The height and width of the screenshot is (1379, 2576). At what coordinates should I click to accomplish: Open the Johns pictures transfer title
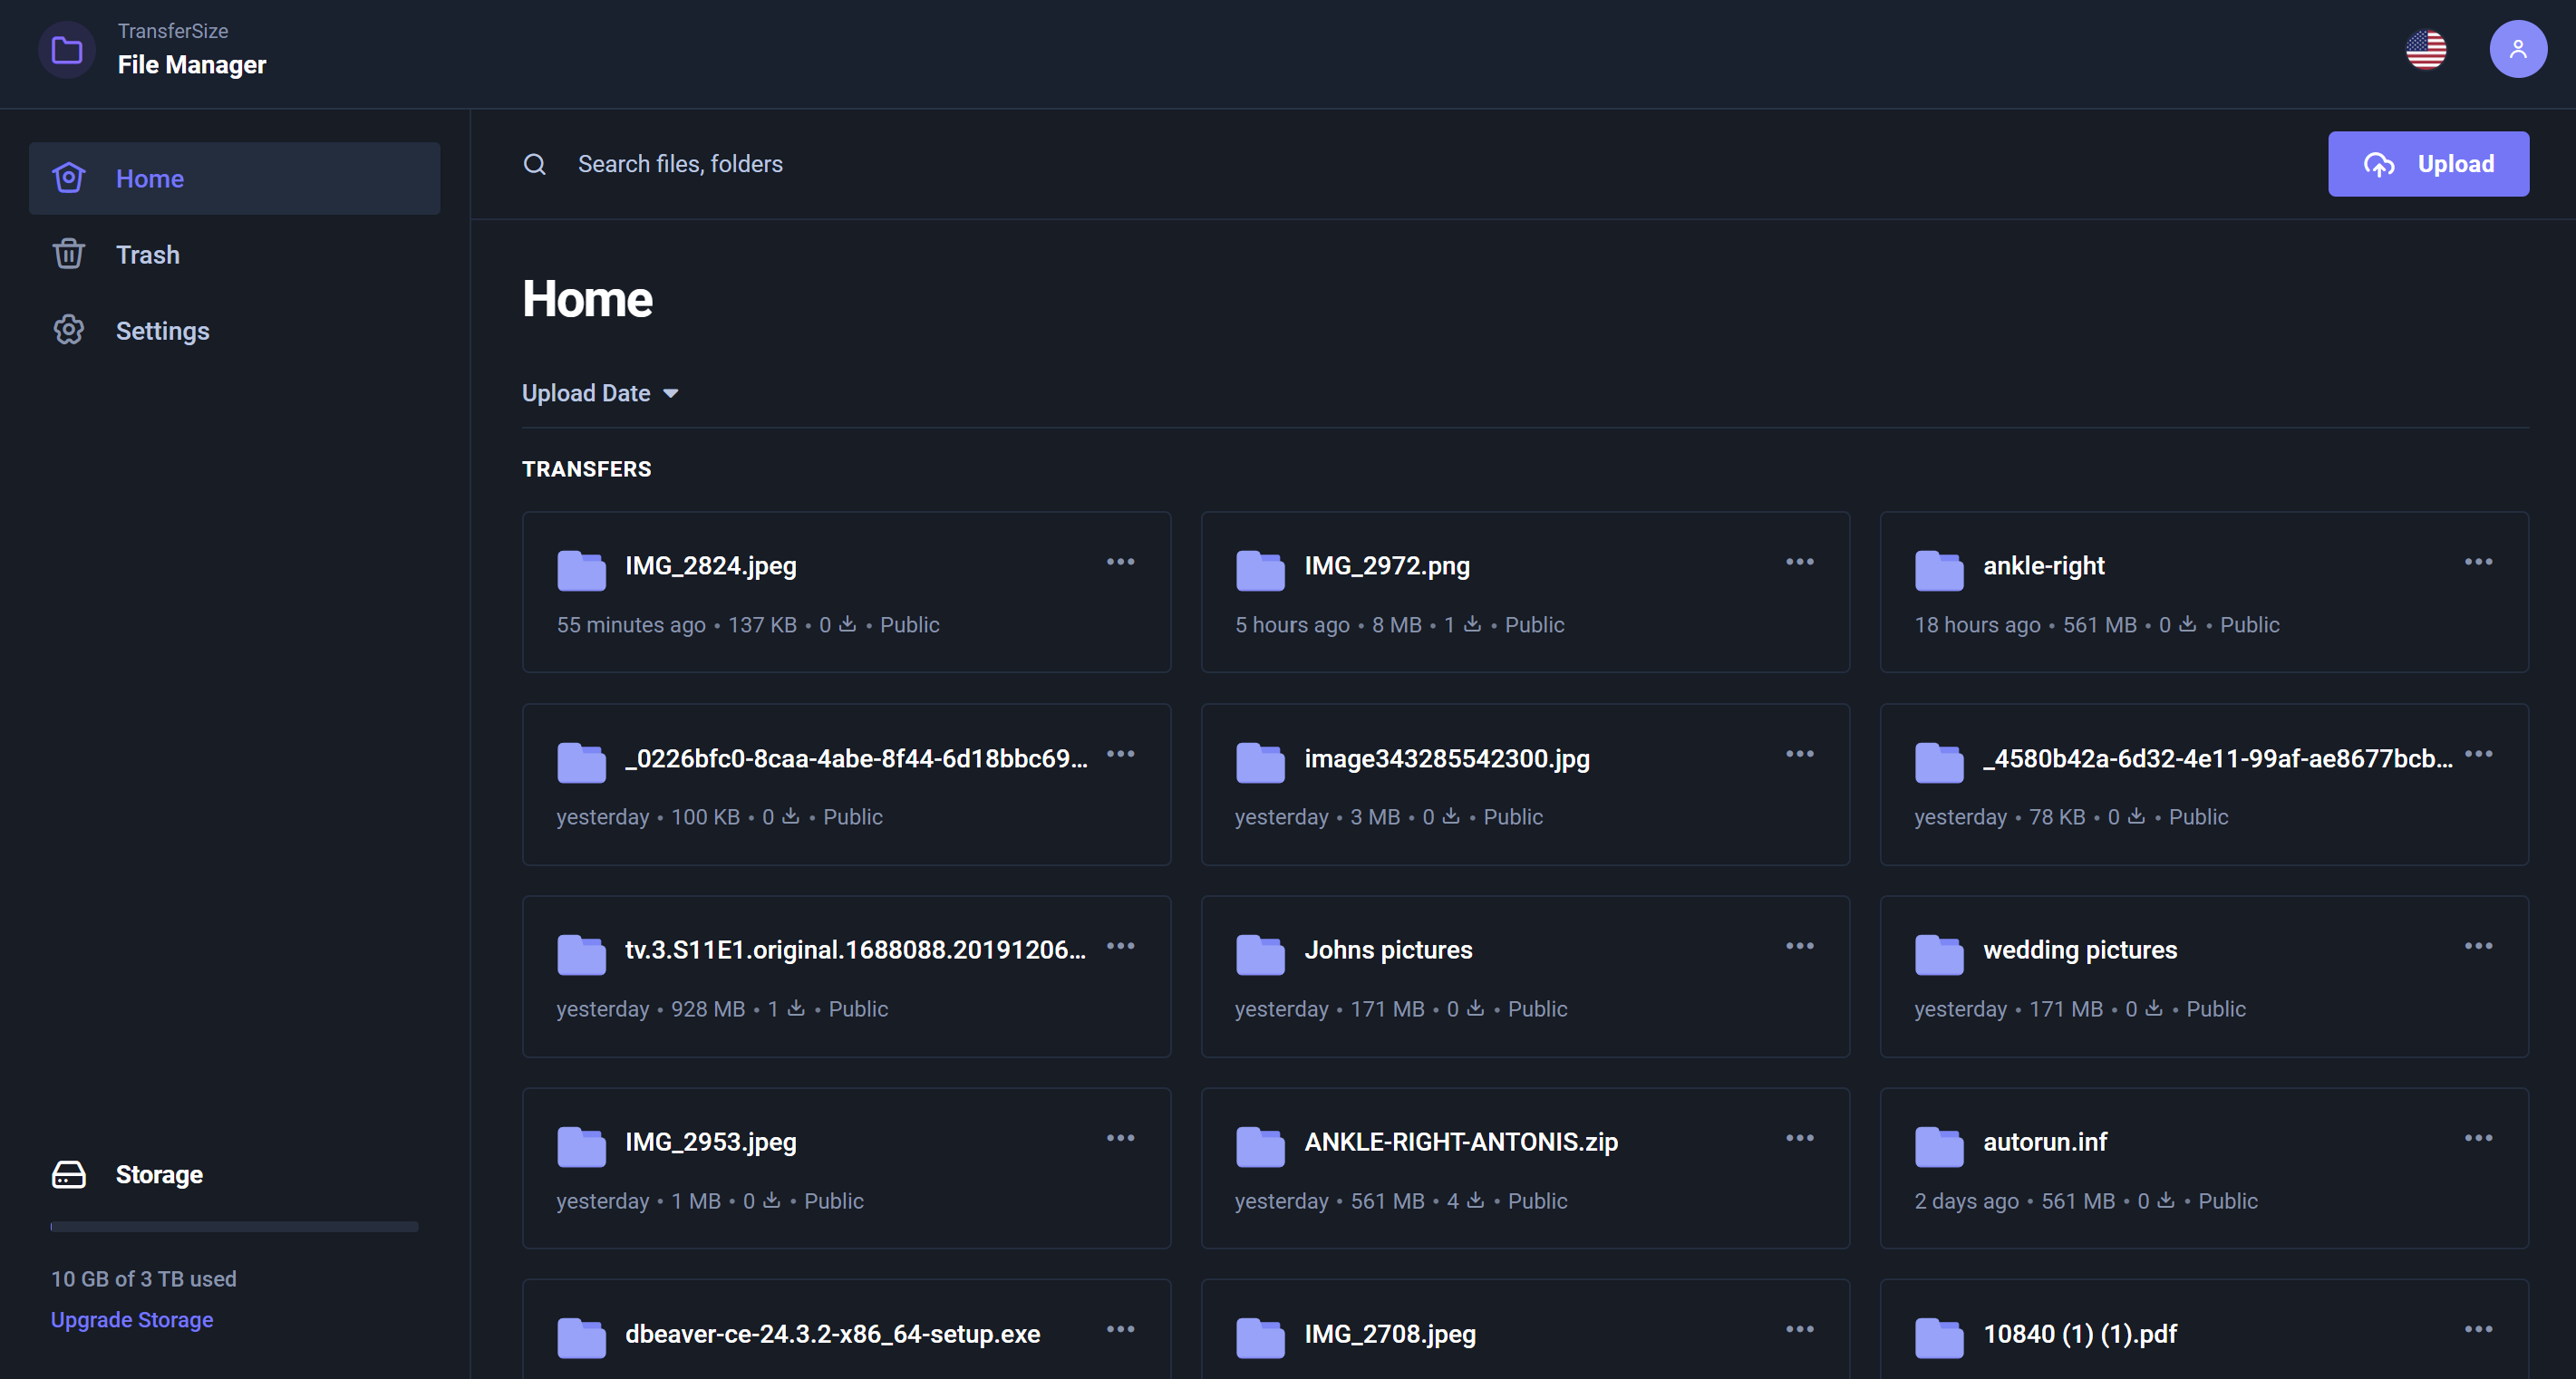(x=1388, y=950)
